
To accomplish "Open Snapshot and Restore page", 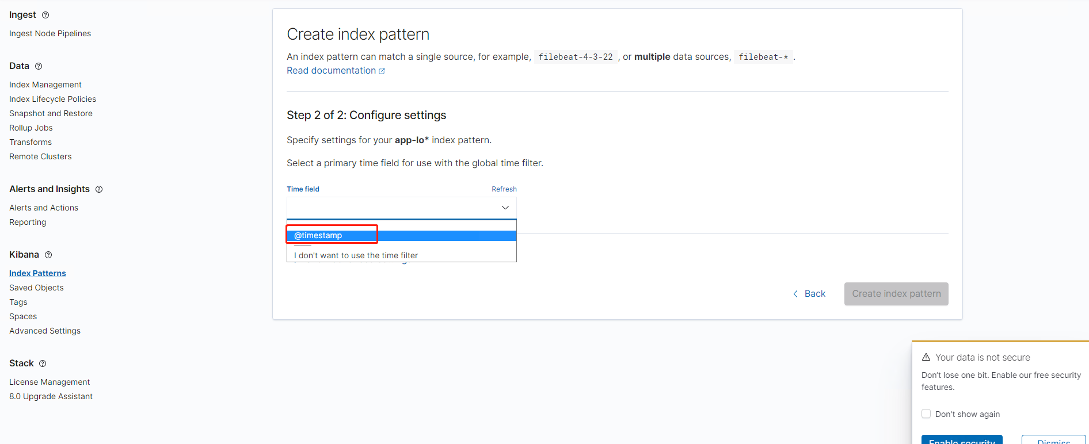I will pos(51,113).
